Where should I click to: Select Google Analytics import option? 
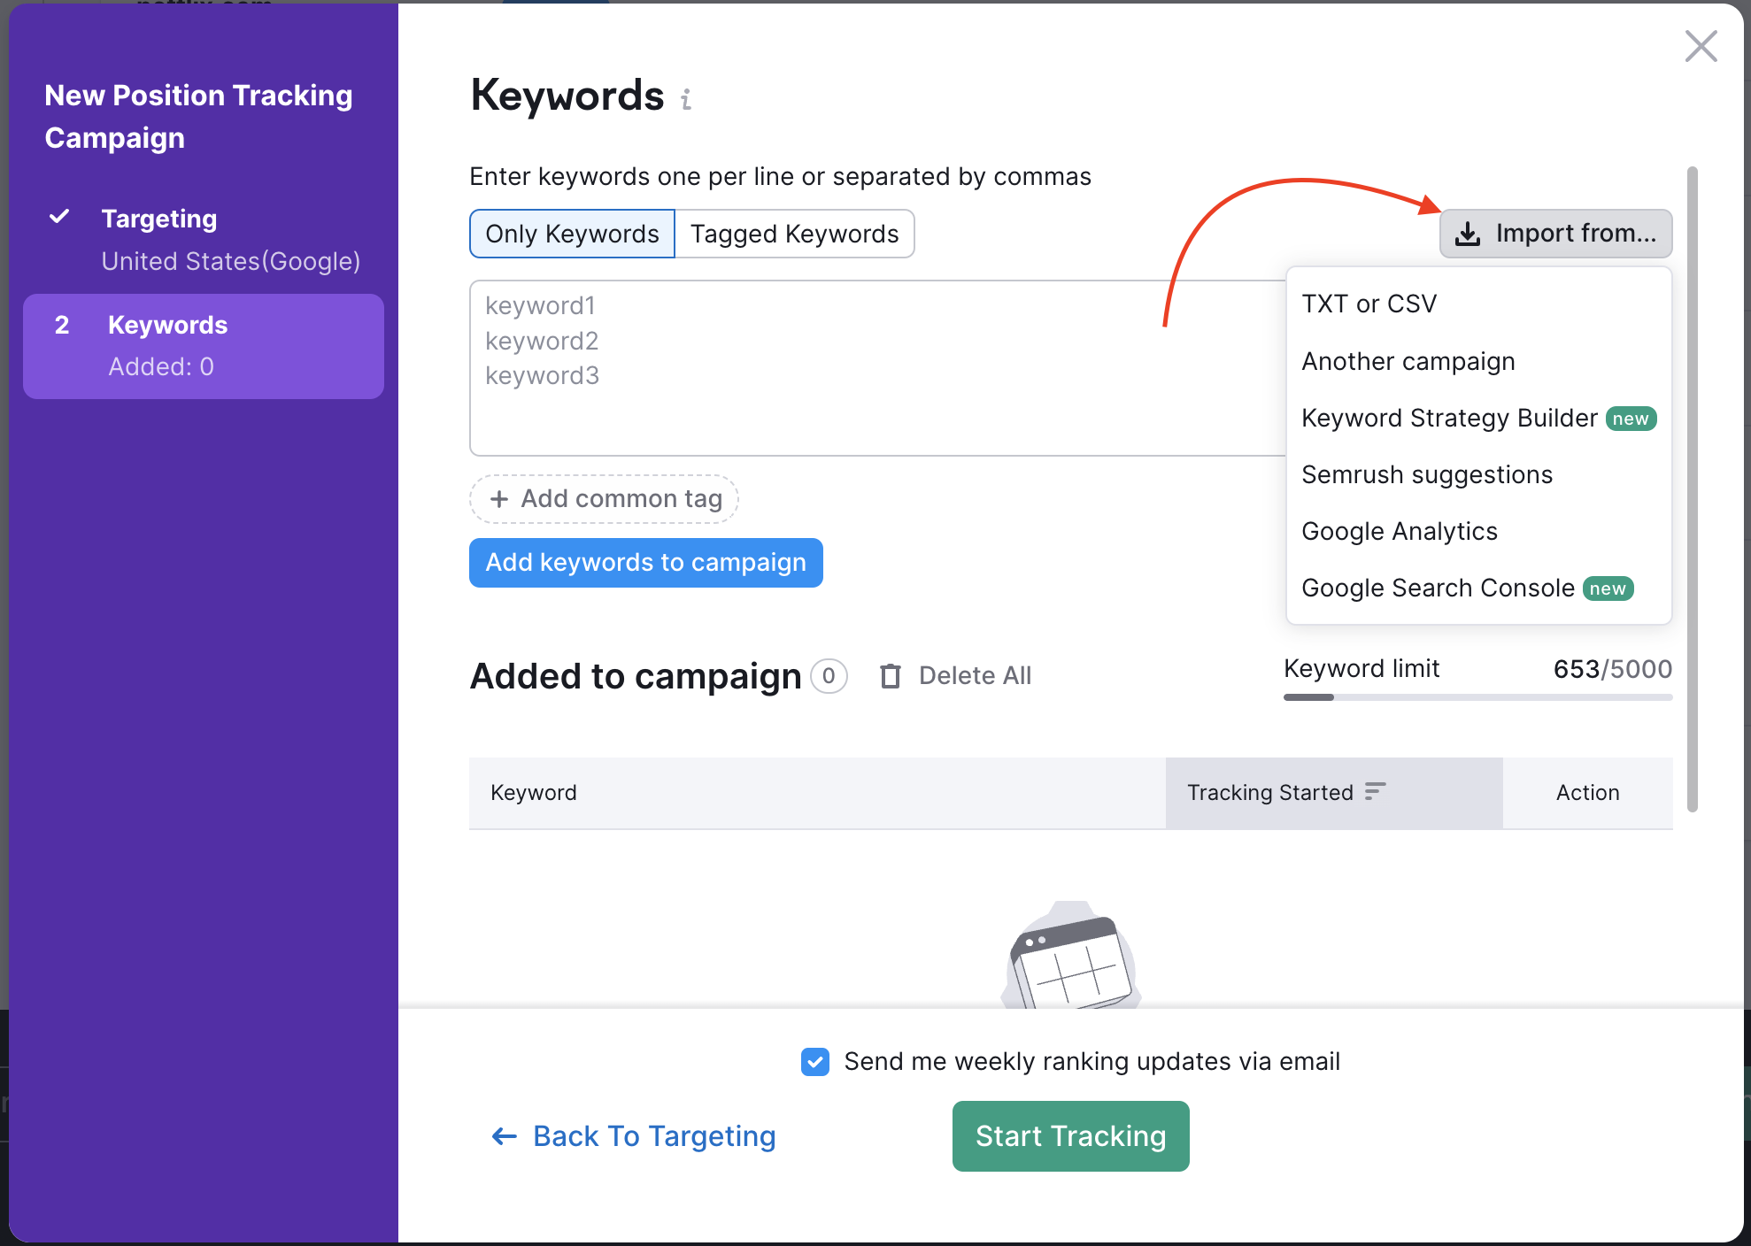[1399, 530]
